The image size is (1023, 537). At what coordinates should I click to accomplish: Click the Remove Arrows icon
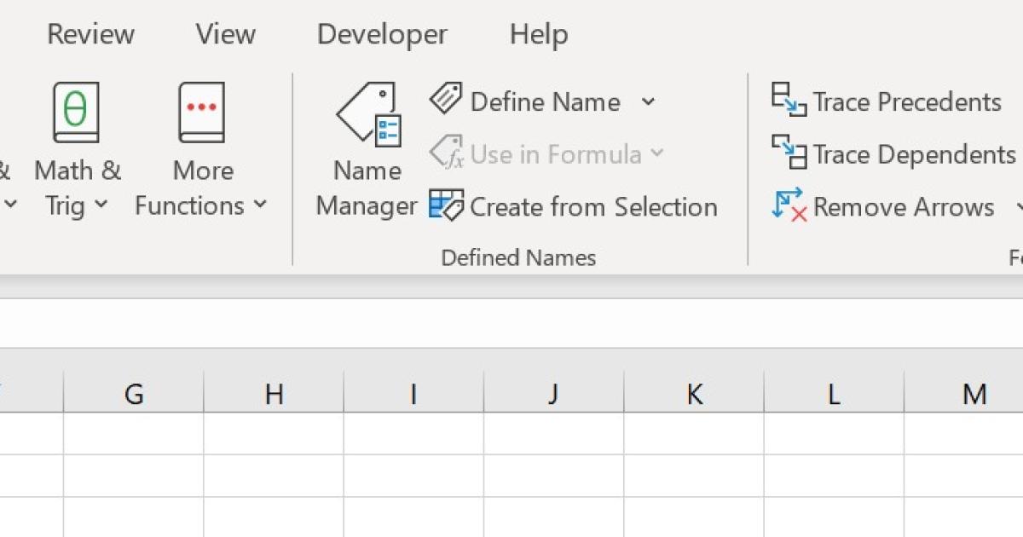pos(789,205)
